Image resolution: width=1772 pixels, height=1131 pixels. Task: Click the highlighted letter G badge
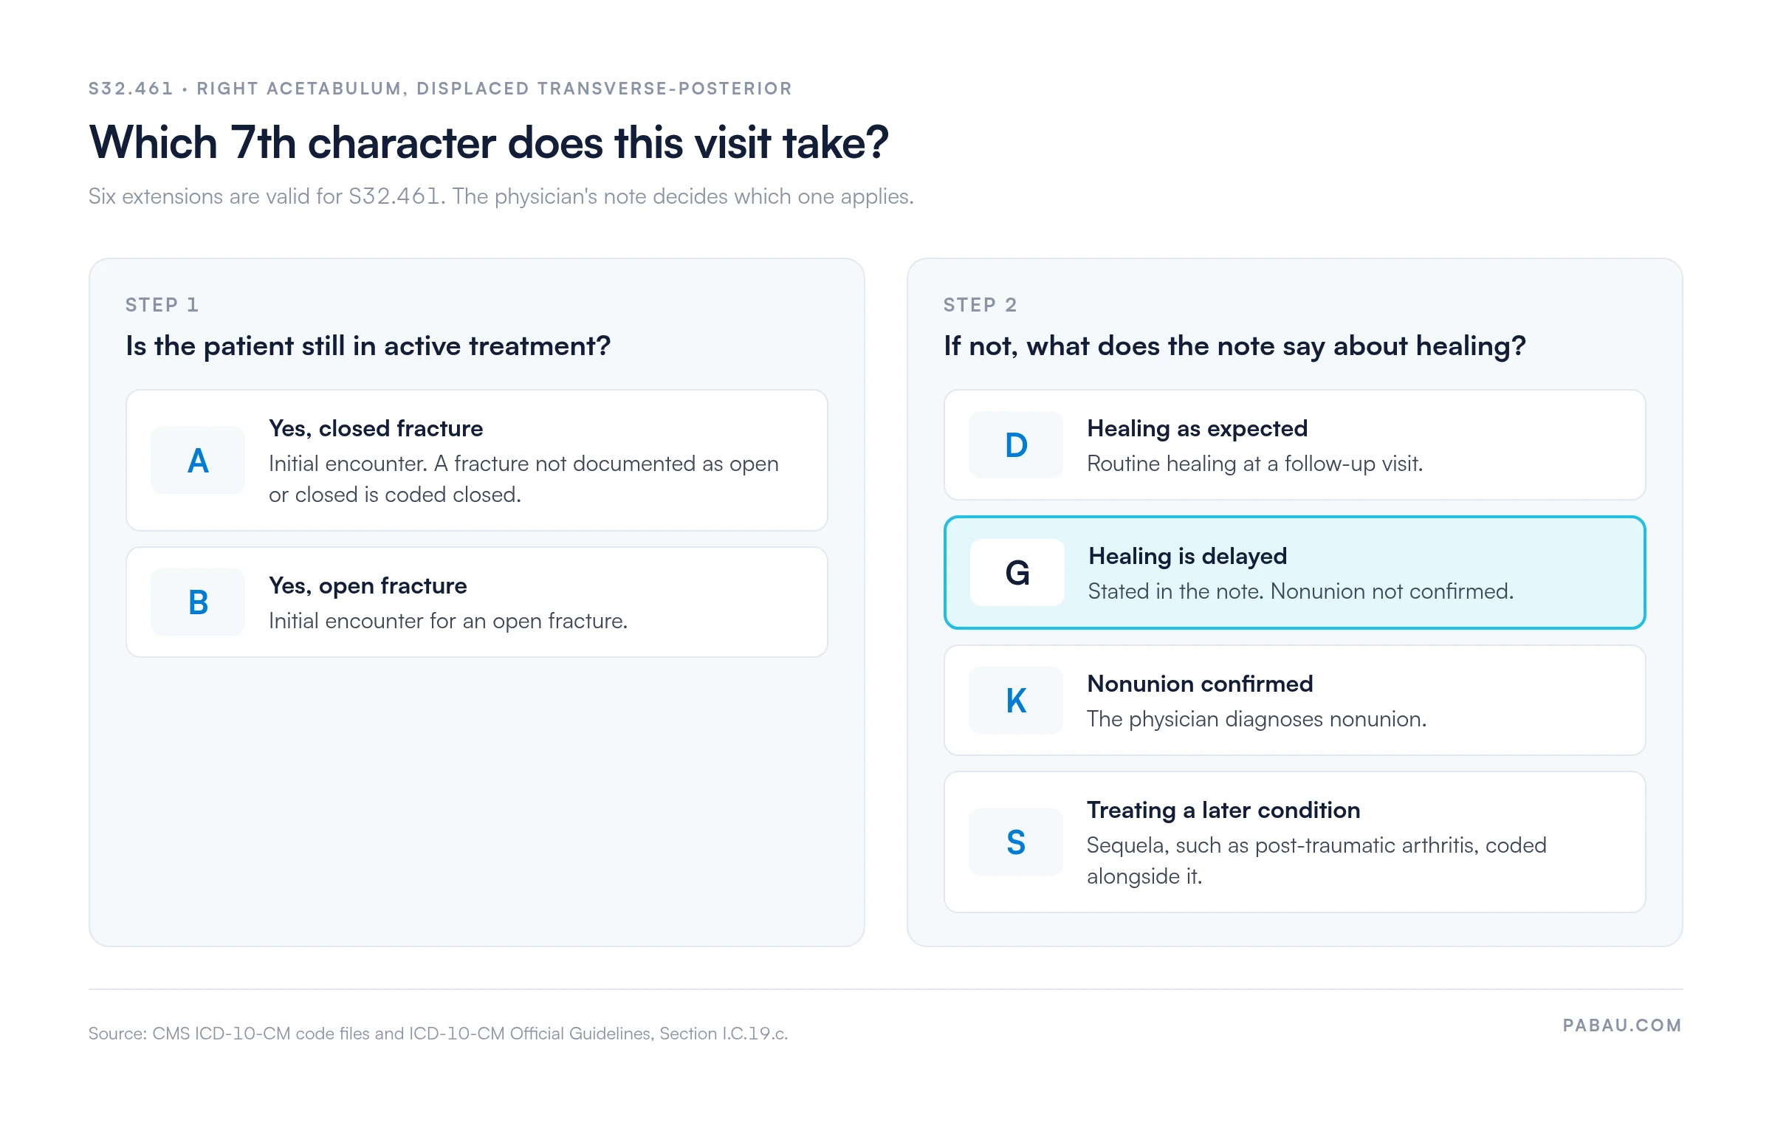coord(1017,573)
